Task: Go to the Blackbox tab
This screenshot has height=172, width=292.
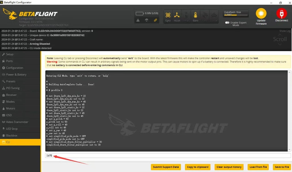Action: tap(12, 135)
